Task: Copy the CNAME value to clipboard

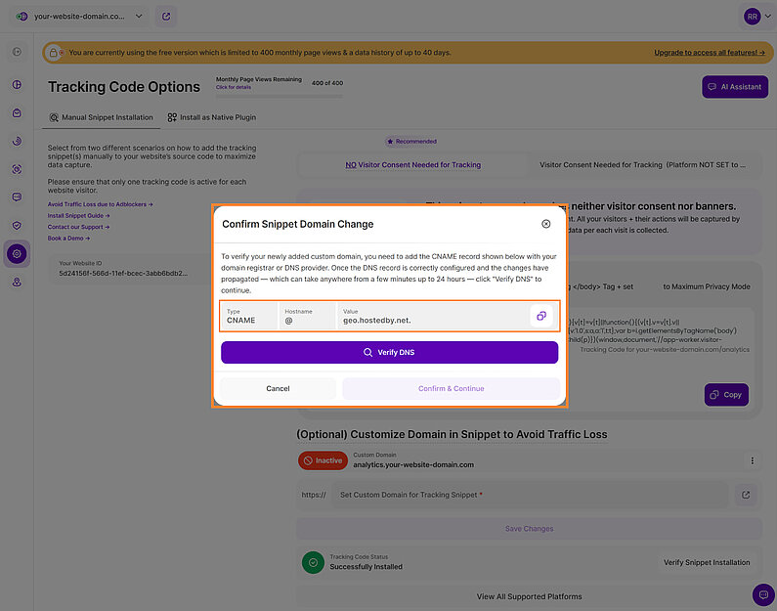Action: point(541,316)
